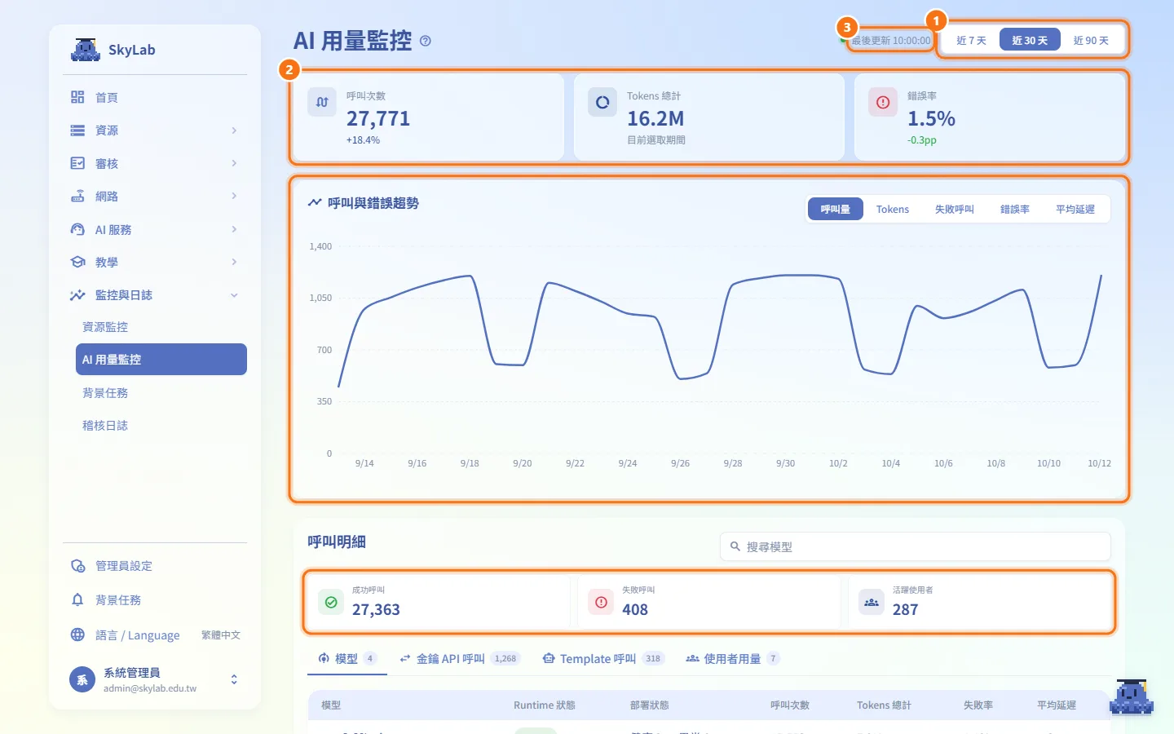1174x734 pixels.
Task: Click the 教學 graduation cap icon
Action: (x=77, y=262)
